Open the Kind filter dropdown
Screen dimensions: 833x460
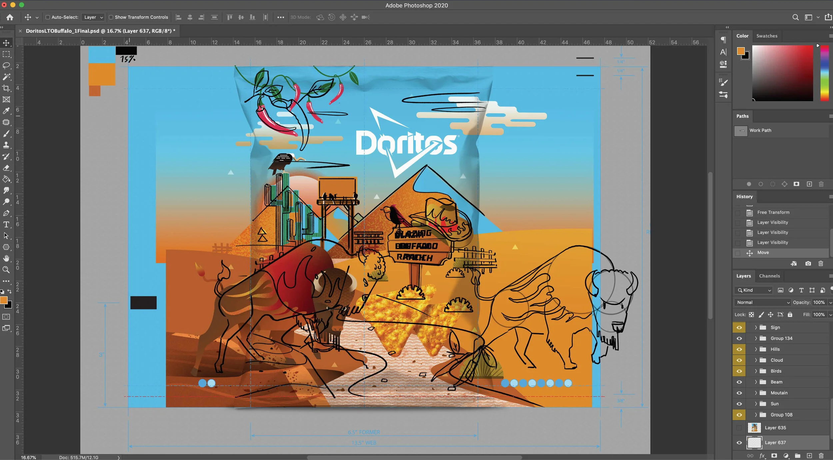coord(753,290)
